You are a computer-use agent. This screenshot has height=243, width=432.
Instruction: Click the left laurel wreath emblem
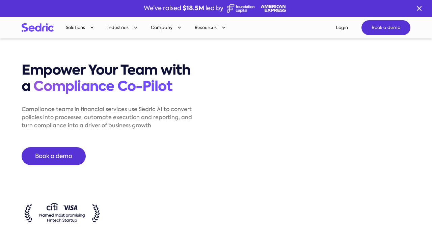pyautogui.click(x=29, y=213)
